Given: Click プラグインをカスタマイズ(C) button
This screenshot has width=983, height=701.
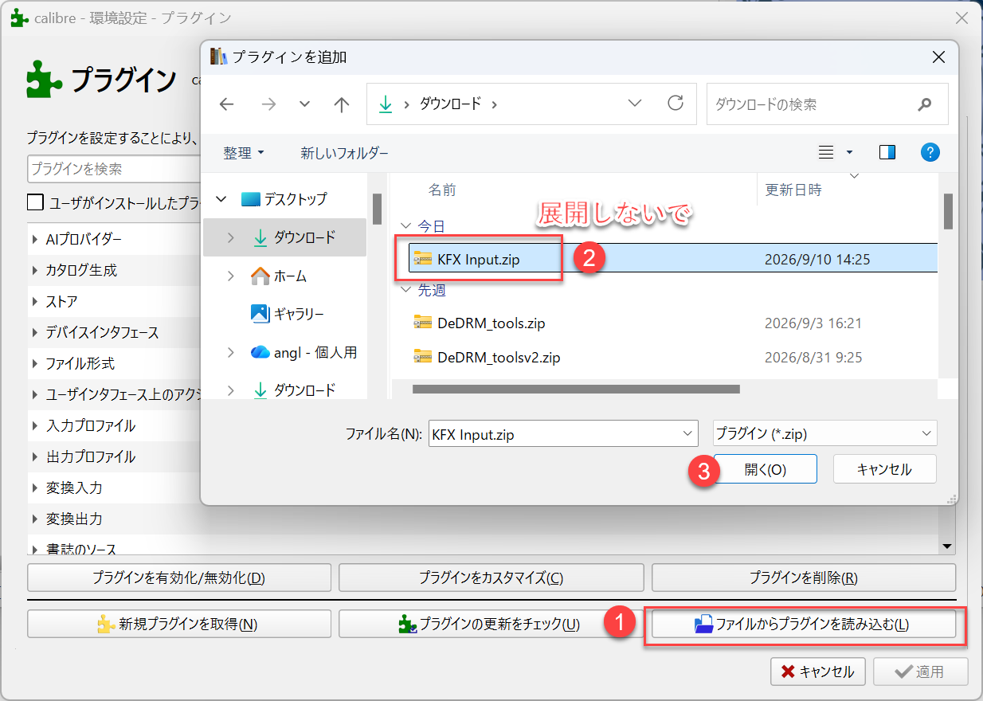Looking at the screenshot, I should 491,578.
